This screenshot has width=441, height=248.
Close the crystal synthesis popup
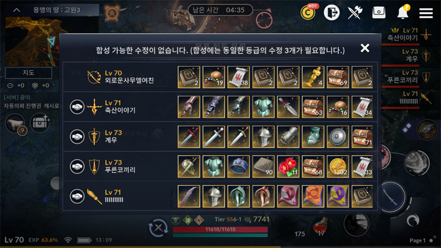(365, 48)
